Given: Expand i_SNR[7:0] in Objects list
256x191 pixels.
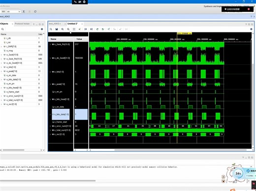Looking at the screenshot, I should point(1,47).
